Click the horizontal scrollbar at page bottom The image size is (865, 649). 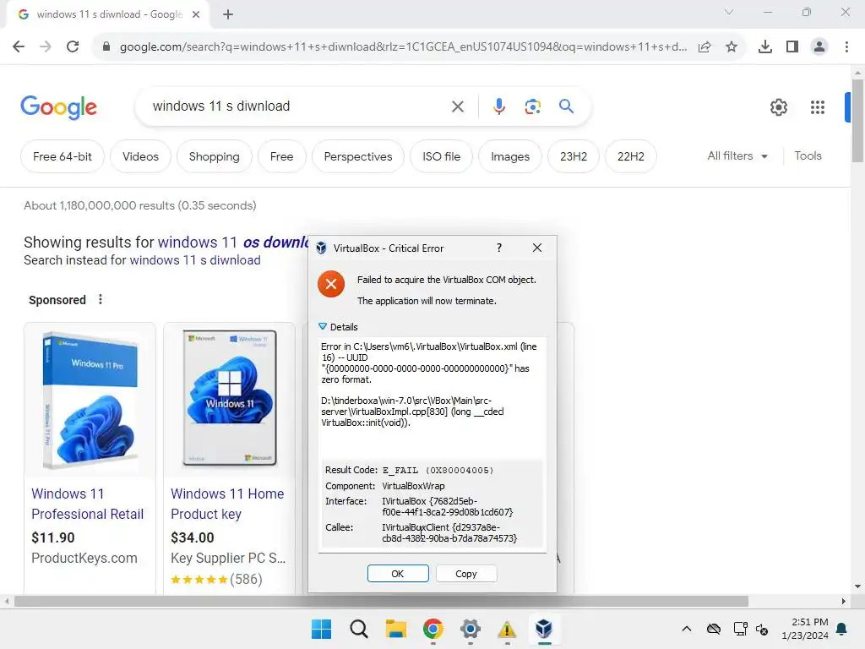coord(381,601)
